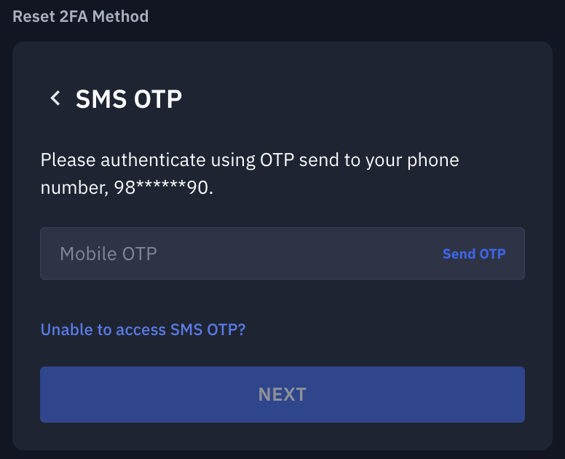
Task: Go back using the left chevron arrow
Action: (55, 98)
